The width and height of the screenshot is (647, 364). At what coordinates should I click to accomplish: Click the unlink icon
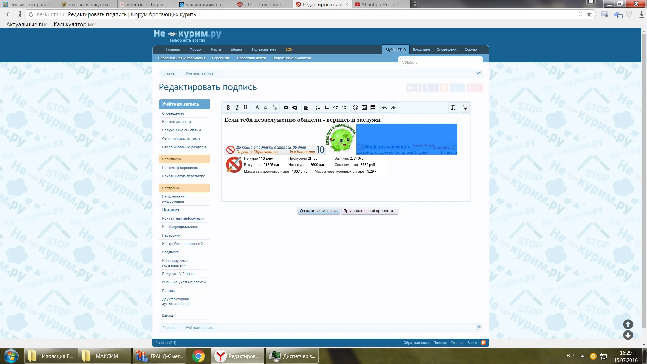(x=295, y=108)
